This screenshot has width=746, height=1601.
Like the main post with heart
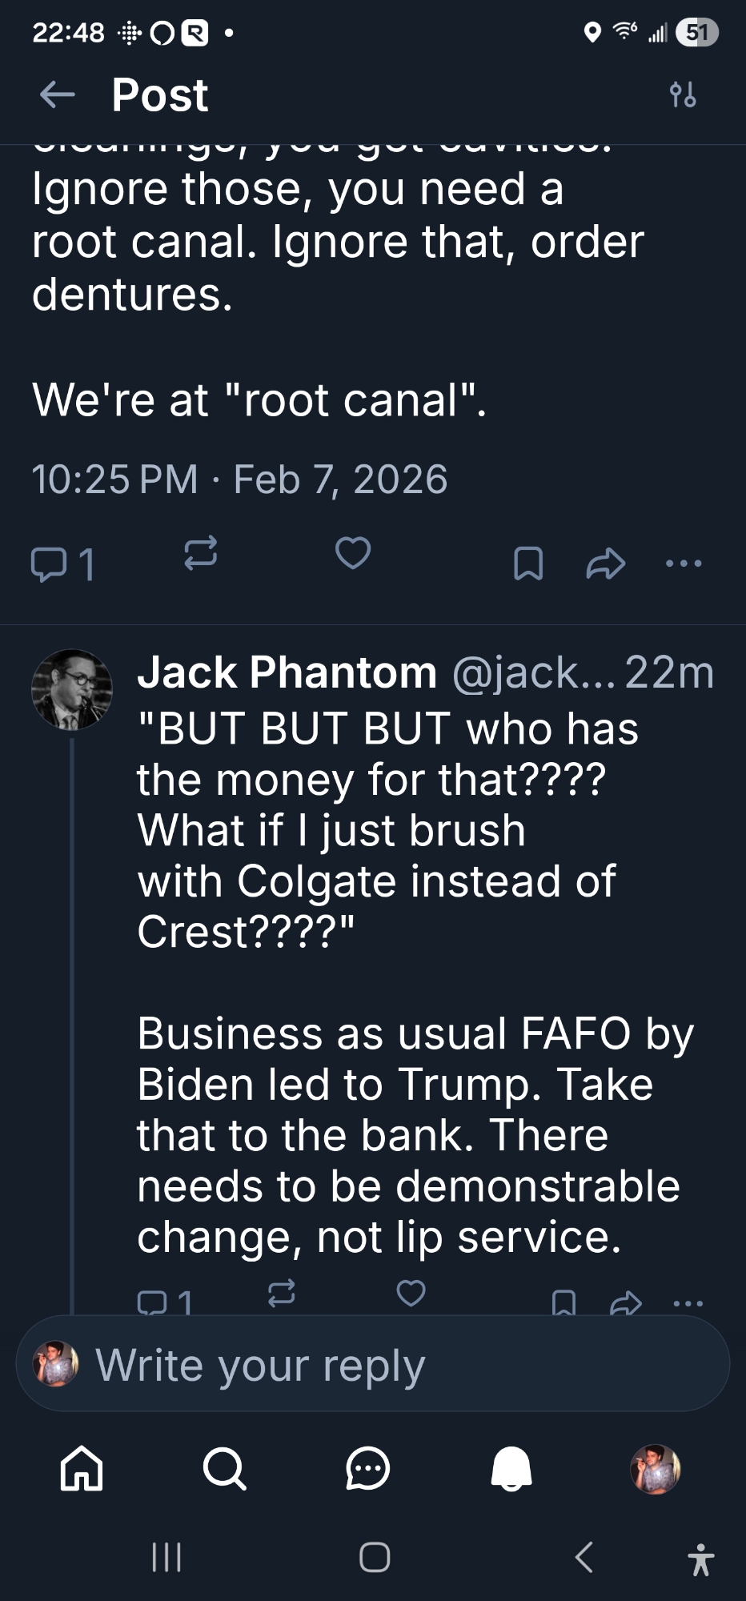(x=353, y=553)
